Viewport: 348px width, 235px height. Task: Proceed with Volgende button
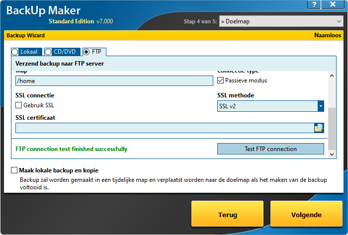point(306,214)
